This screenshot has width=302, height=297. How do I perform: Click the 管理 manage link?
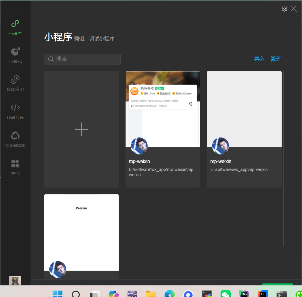click(276, 59)
